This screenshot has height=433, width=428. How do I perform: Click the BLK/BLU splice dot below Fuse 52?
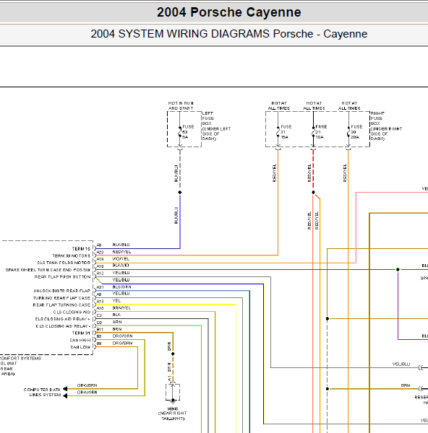click(180, 192)
